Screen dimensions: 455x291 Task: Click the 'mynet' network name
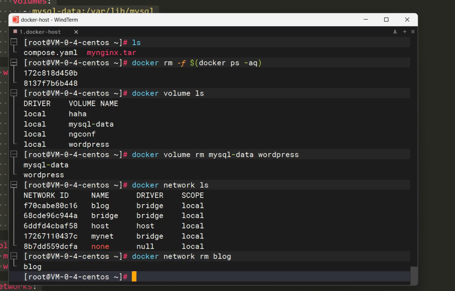pyautogui.click(x=102, y=236)
